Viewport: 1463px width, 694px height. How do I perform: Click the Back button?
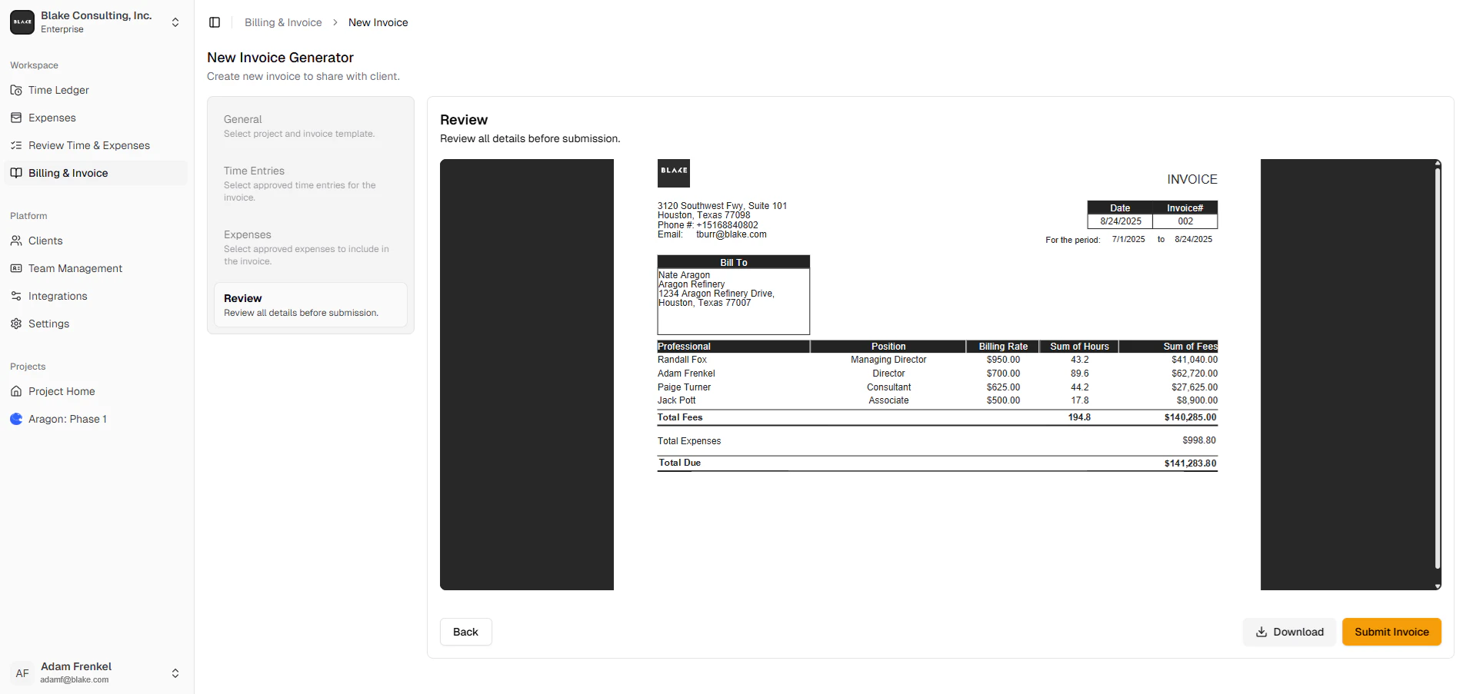(x=465, y=632)
